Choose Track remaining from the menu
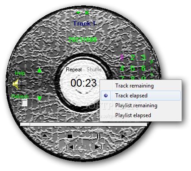The width and height of the screenshot is (191, 171). [x=141, y=86]
